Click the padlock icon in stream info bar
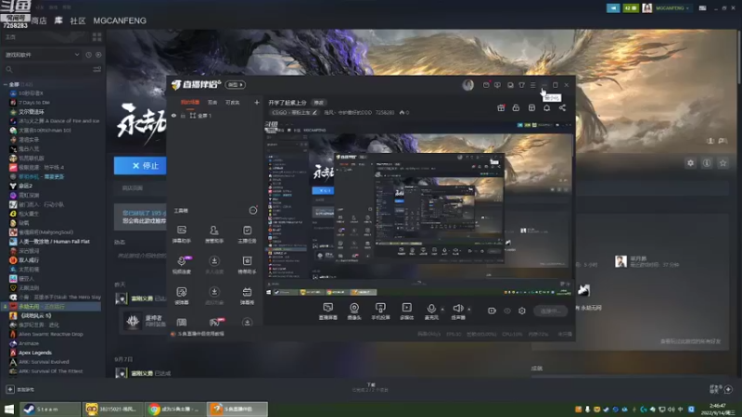The image size is (742, 417). [516, 107]
